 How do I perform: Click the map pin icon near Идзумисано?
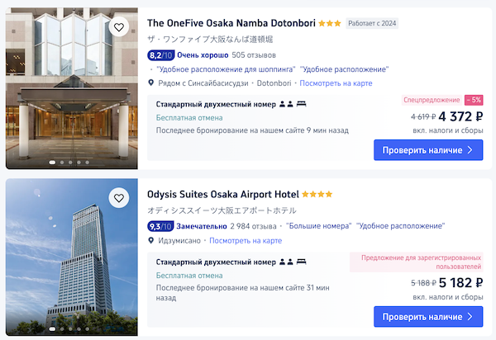coord(151,240)
